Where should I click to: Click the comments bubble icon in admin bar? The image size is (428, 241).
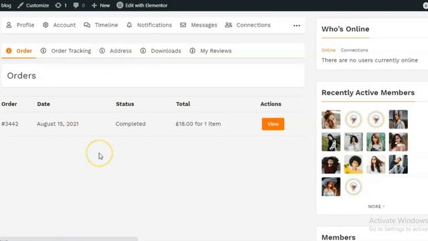click(x=76, y=5)
